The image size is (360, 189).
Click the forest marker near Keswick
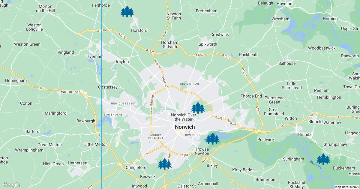pyautogui.click(x=165, y=164)
